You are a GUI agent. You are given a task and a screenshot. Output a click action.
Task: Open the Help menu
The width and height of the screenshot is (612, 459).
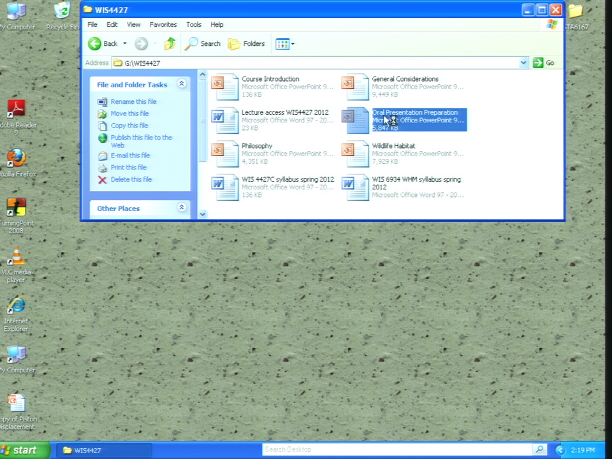tap(217, 25)
